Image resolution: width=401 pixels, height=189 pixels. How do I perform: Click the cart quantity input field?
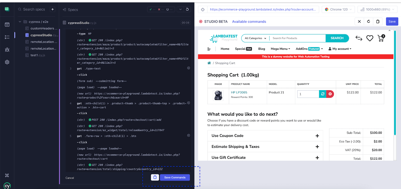(x=308, y=94)
